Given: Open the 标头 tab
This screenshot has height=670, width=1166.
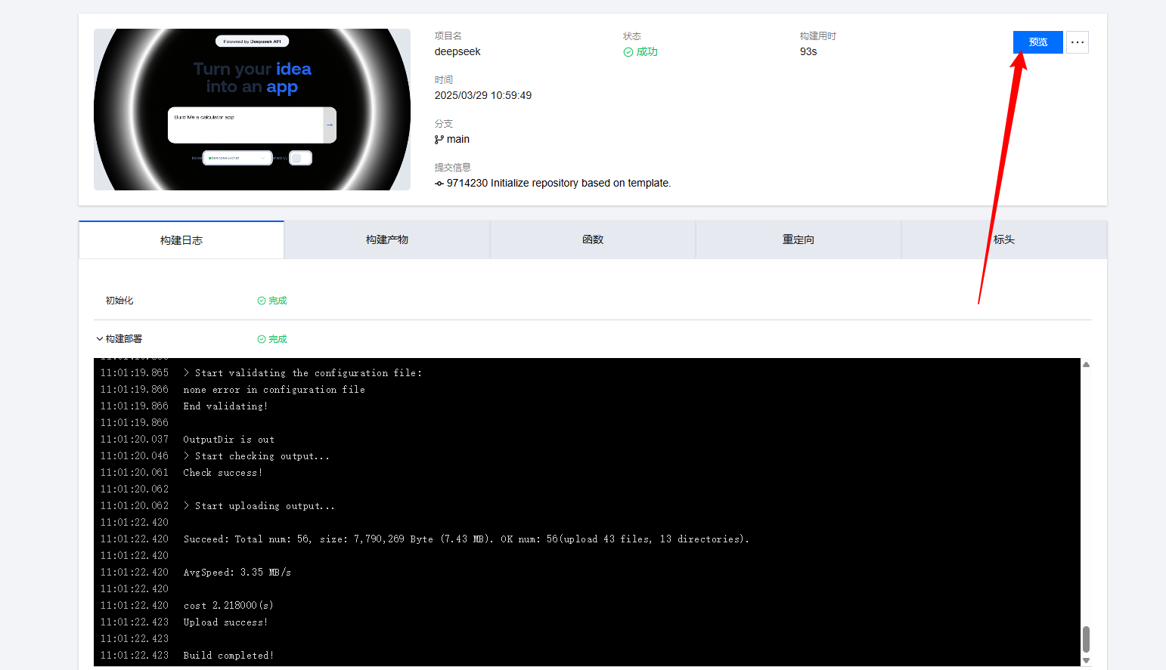Looking at the screenshot, I should point(1004,240).
